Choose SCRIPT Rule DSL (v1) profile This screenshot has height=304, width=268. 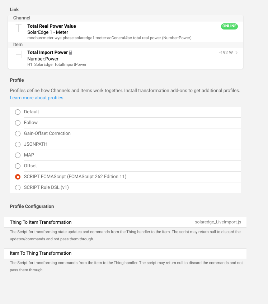[x=18, y=187]
